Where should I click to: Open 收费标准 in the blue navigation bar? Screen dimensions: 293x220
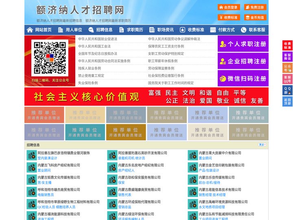tap(196, 30)
